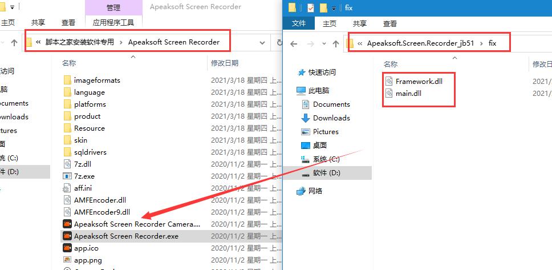
Task: Select the platforms folder icon
Action: (68, 104)
